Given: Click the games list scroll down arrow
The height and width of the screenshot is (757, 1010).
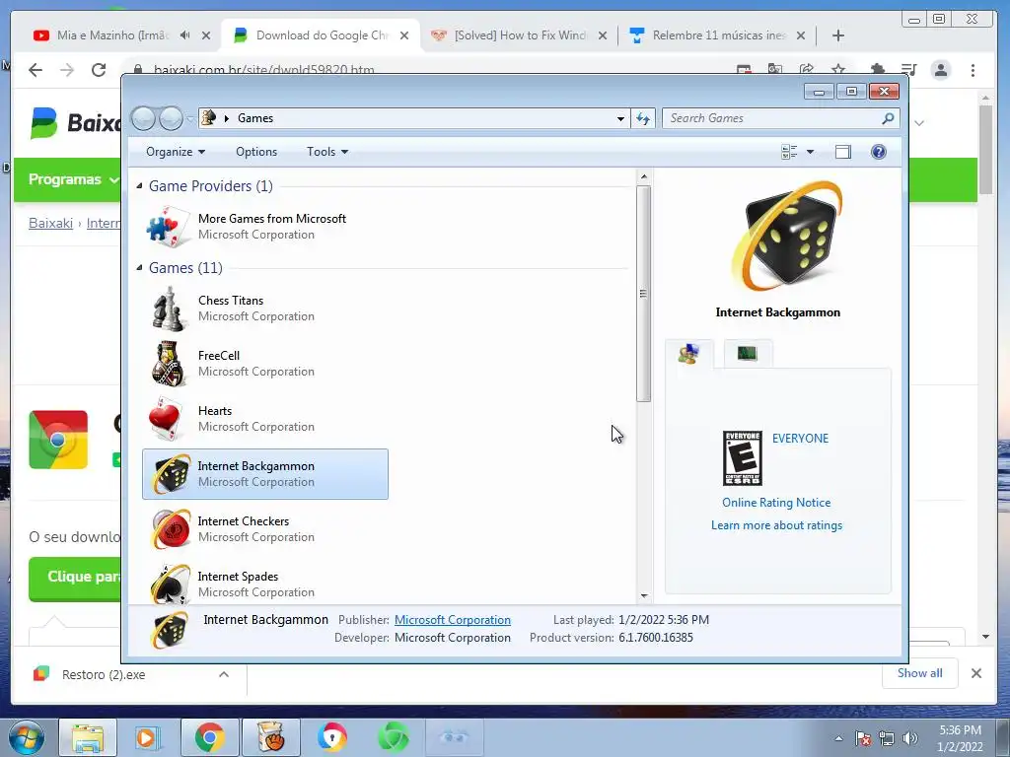Looking at the screenshot, I should click(x=643, y=596).
